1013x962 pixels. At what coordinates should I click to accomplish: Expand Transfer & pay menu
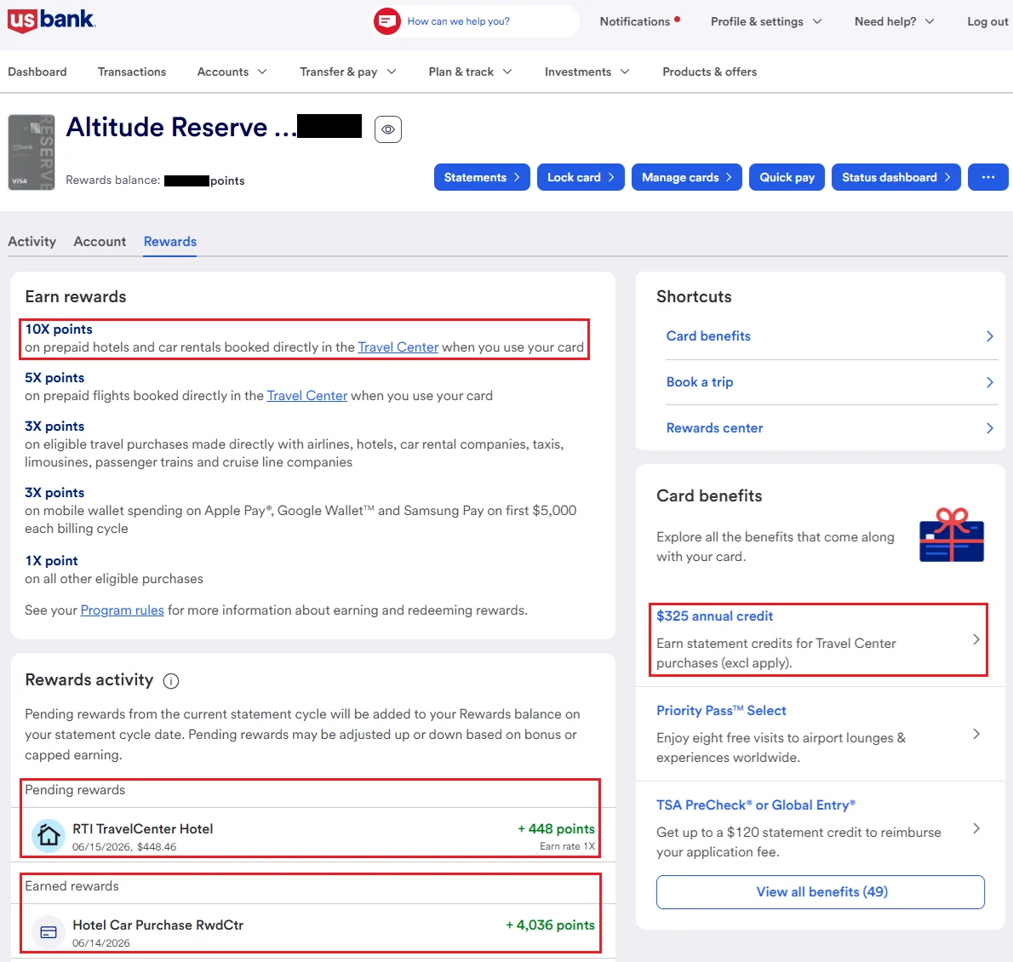click(348, 72)
